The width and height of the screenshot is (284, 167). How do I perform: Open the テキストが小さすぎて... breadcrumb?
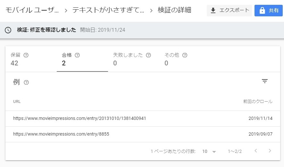(108, 10)
